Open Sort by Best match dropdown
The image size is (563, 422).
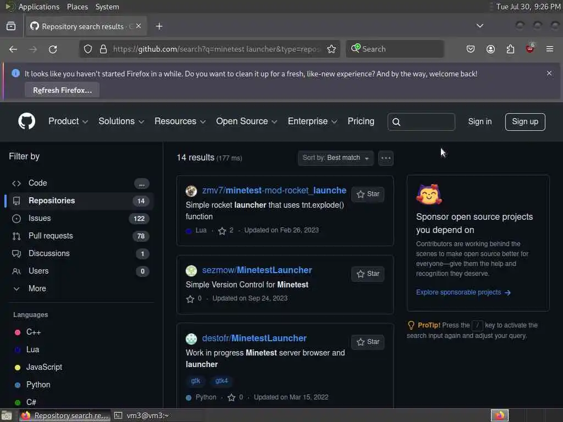pos(335,158)
